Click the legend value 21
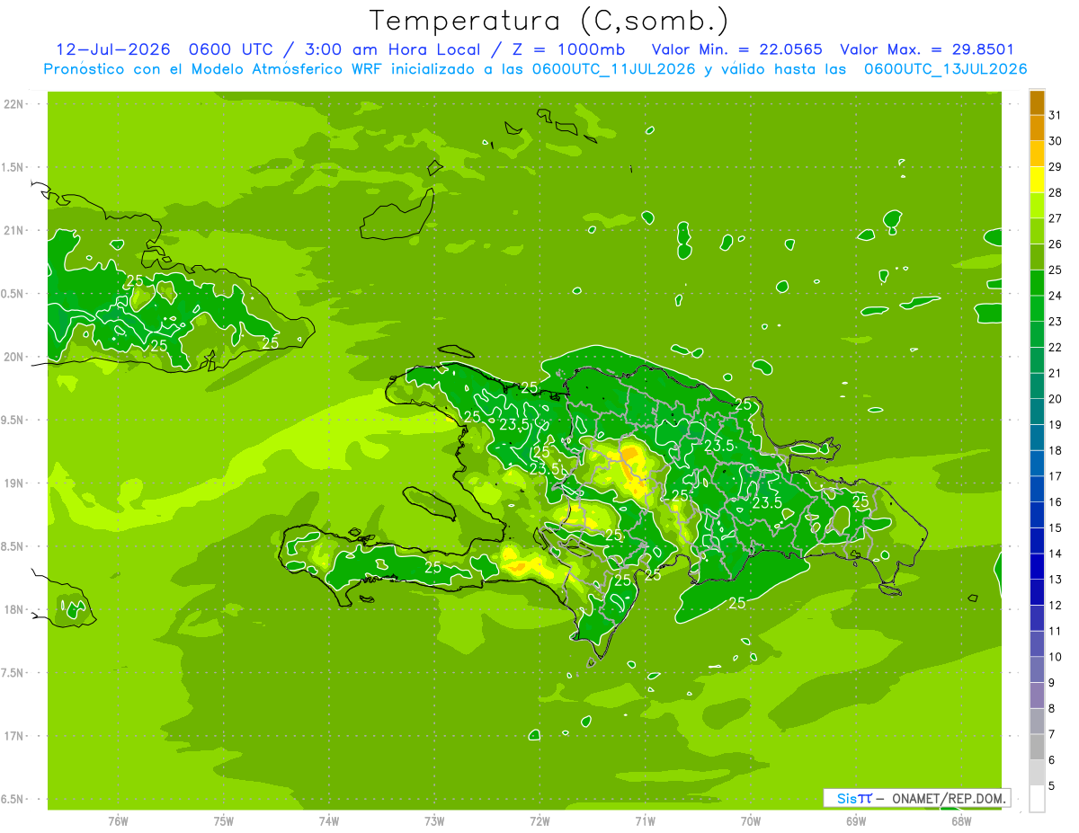The width and height of the screenshot is (1079, 833). pyautogui.click(x=1056, y=373)
